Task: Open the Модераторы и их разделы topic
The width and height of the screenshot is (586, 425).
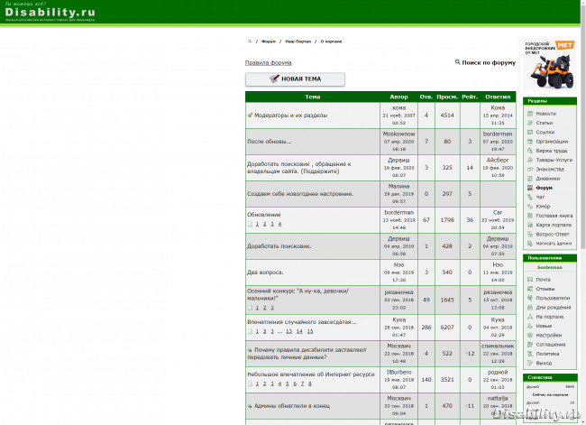Action: pos(287,115)
